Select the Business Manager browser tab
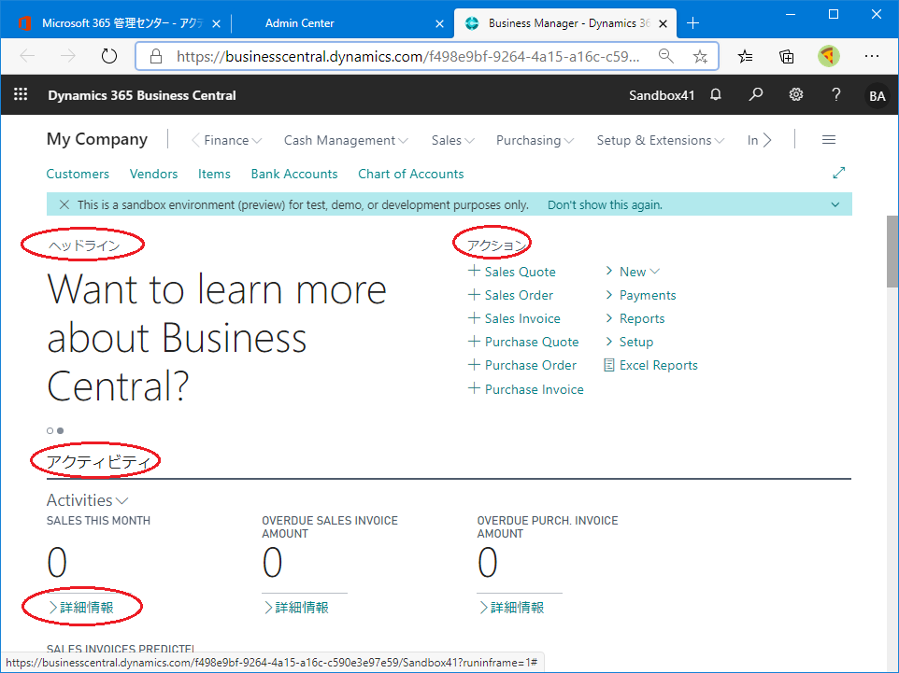The height and width of the screenshot is (673, 899). click(564, 23)
